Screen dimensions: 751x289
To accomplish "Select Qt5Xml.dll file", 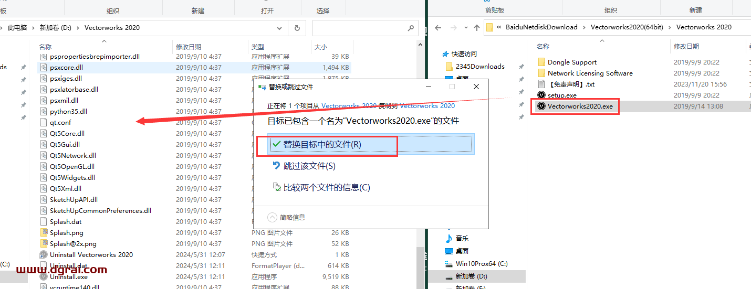I will pyautogui.click(x=66, y=188).
